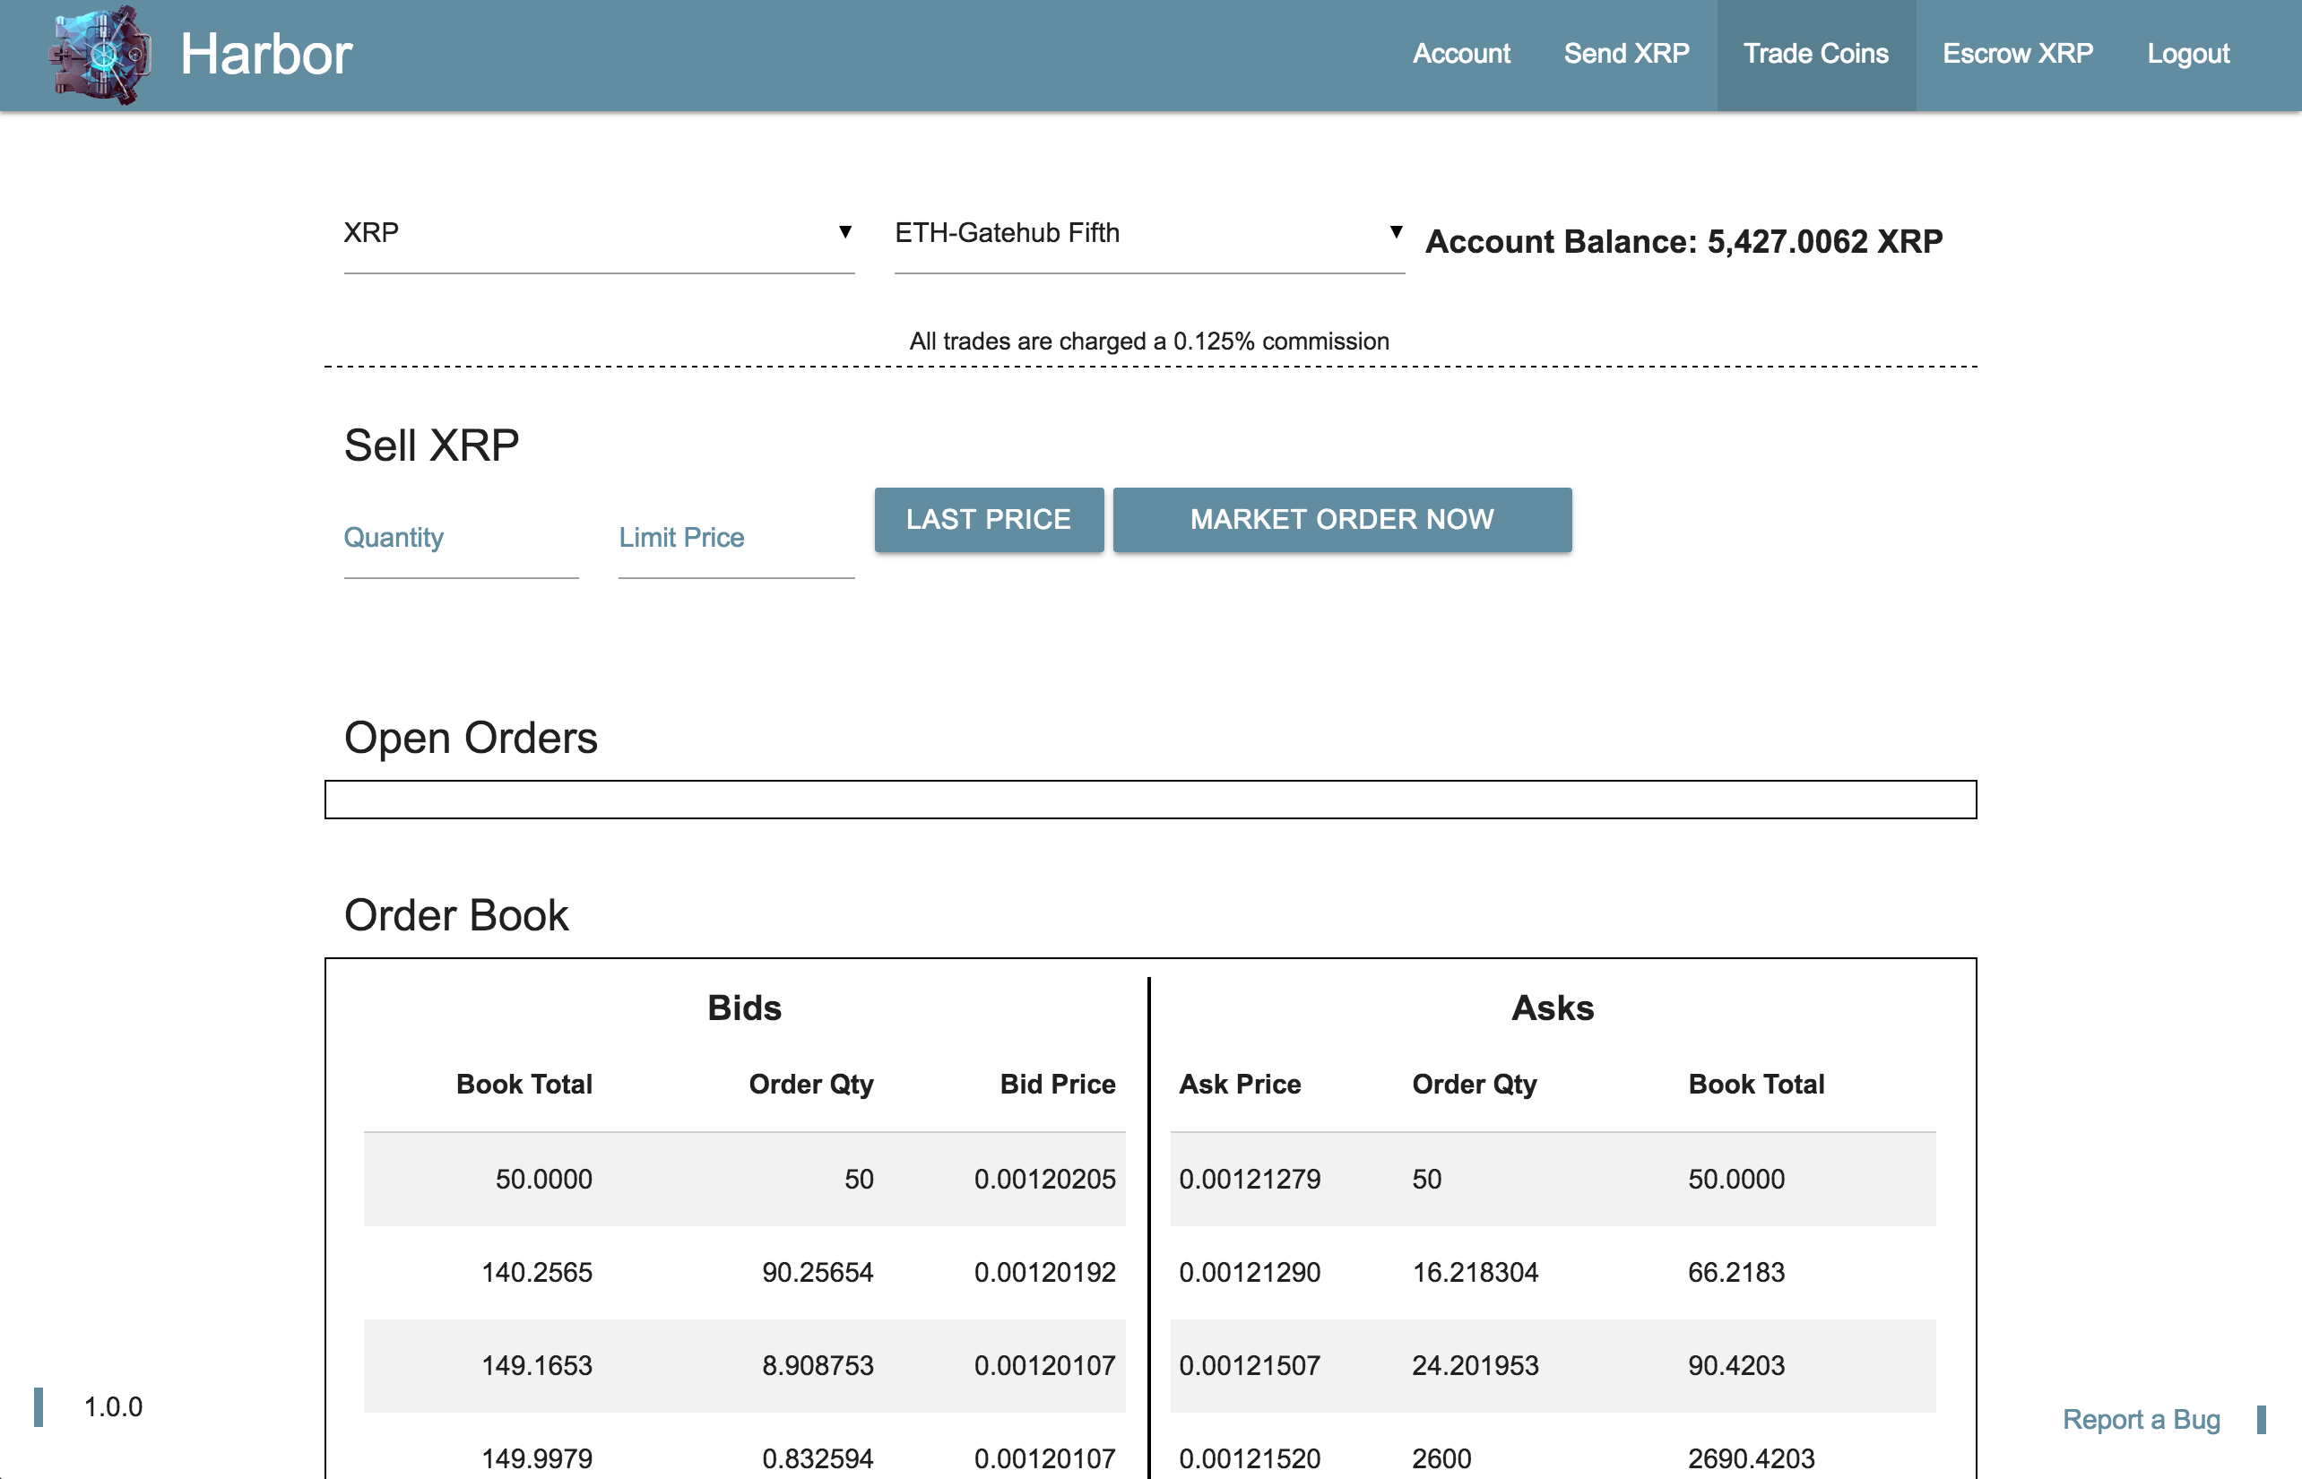
Task: Click the empty Open Orders box
Action: 1149,799
